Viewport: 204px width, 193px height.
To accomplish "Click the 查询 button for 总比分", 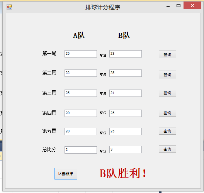I will [167, 149].
